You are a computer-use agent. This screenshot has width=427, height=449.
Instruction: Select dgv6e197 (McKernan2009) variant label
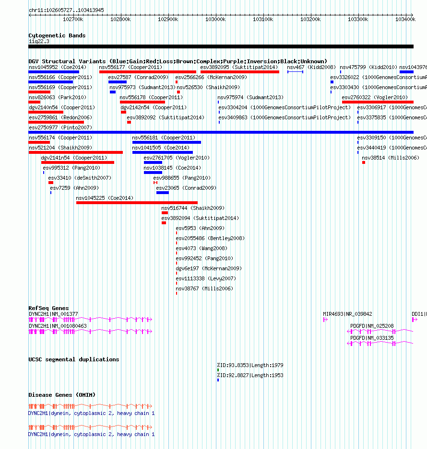[x=209, y=268]
